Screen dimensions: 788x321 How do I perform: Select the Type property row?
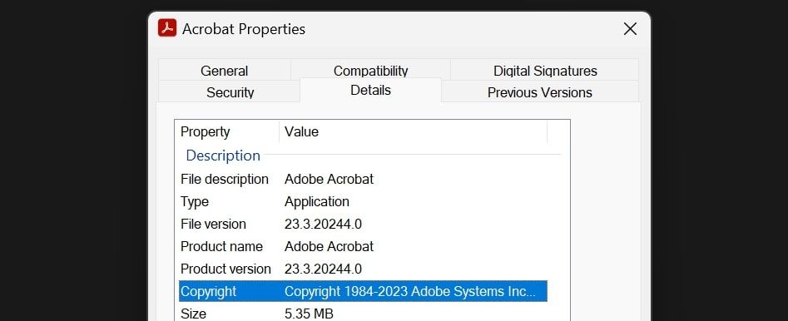363,201
